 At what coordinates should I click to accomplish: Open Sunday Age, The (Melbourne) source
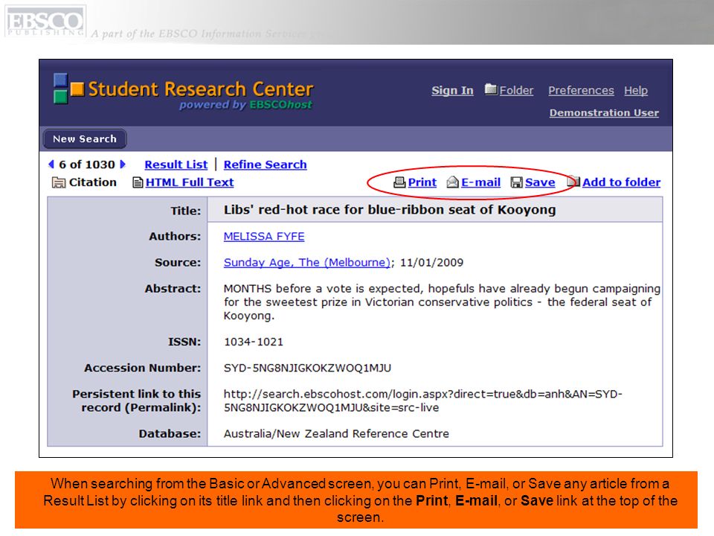pyautogui.click(x=307, y=263)
